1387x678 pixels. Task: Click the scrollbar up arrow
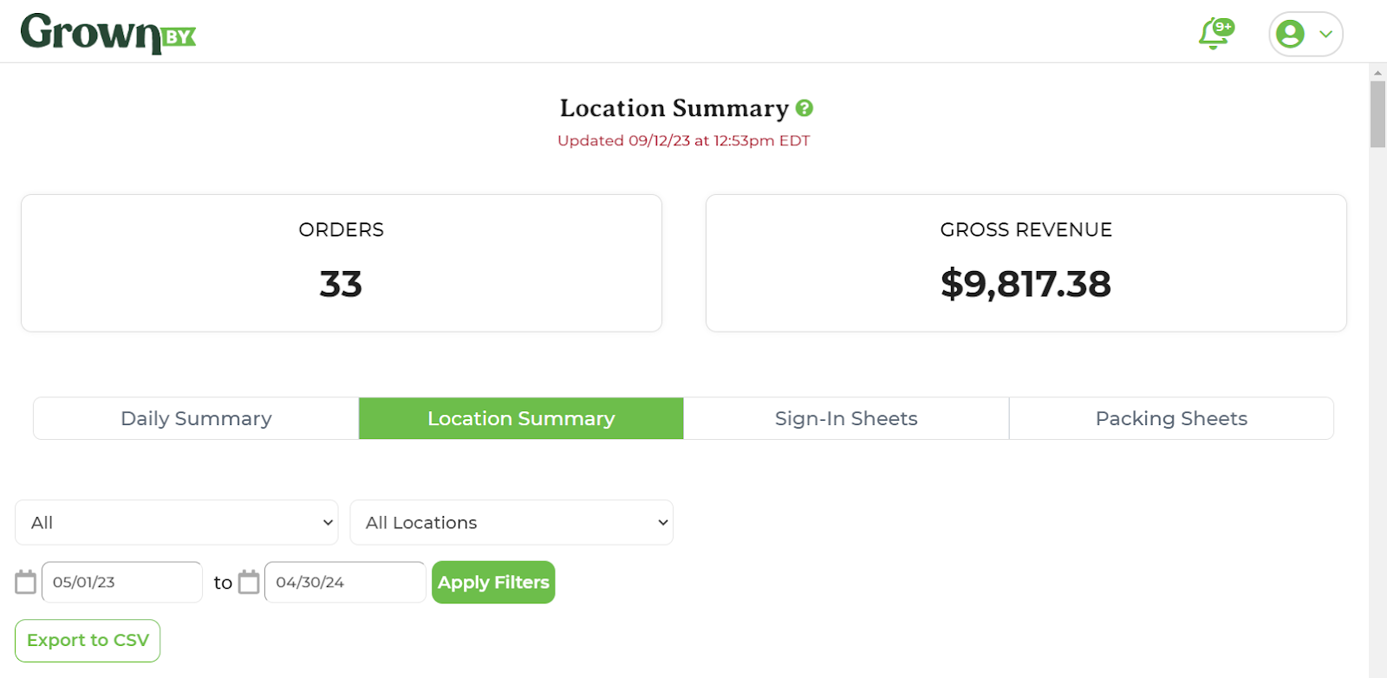tap(1377, 73)
